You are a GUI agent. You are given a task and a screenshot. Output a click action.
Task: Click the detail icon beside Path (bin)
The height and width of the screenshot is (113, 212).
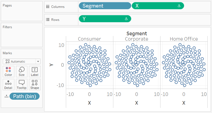click(x=6, y=96)
